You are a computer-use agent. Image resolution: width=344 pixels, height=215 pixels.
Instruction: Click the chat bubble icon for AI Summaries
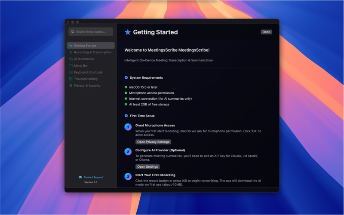[x=71, y=59]
